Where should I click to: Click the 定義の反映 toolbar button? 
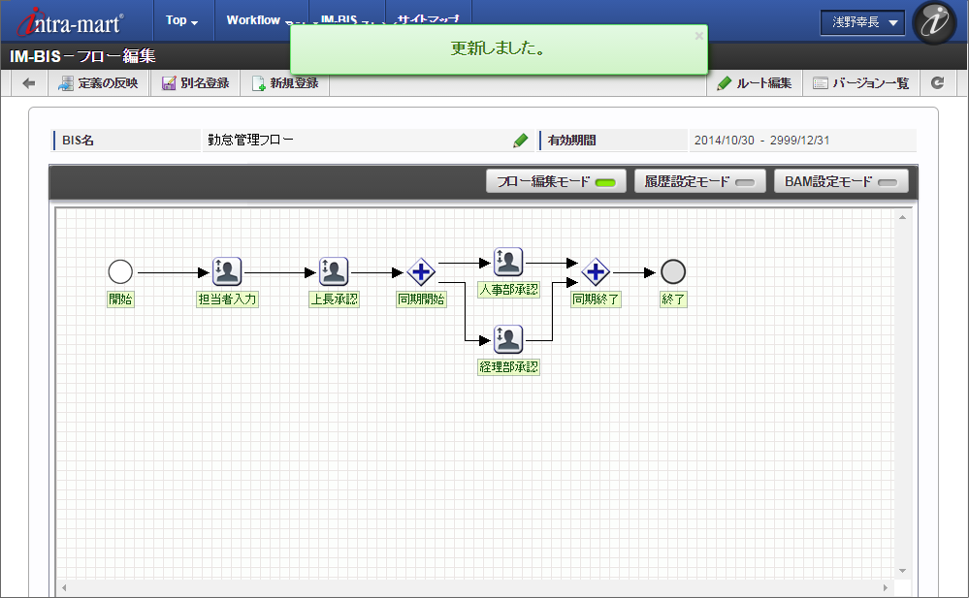[x=98, y=82]
